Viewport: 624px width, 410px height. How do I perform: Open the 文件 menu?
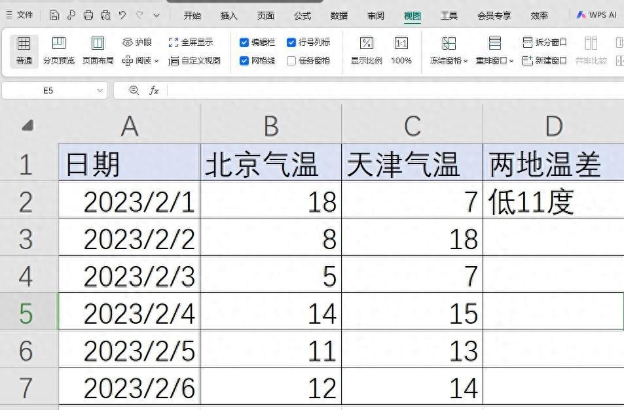click(x=20, y=15)
